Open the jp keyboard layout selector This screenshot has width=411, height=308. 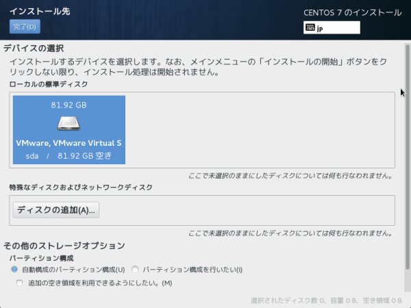332,27
